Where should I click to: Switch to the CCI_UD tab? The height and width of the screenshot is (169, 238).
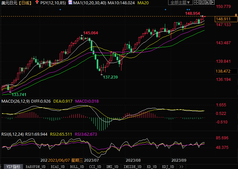coord(95,167)
